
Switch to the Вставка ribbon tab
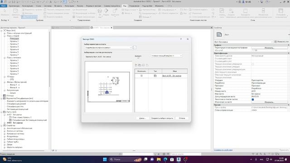tap(58, 6)
